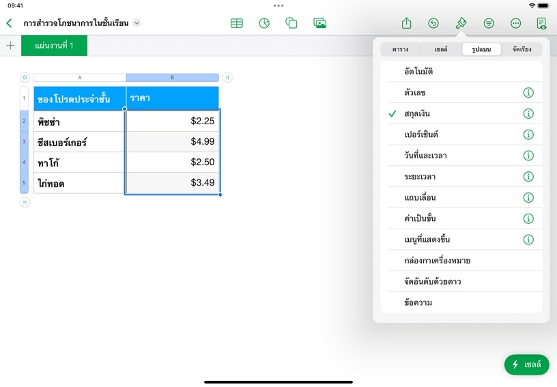Select the อัตโนมัติ format option
This screenshot has width=557, height=387.
[418, 72]
